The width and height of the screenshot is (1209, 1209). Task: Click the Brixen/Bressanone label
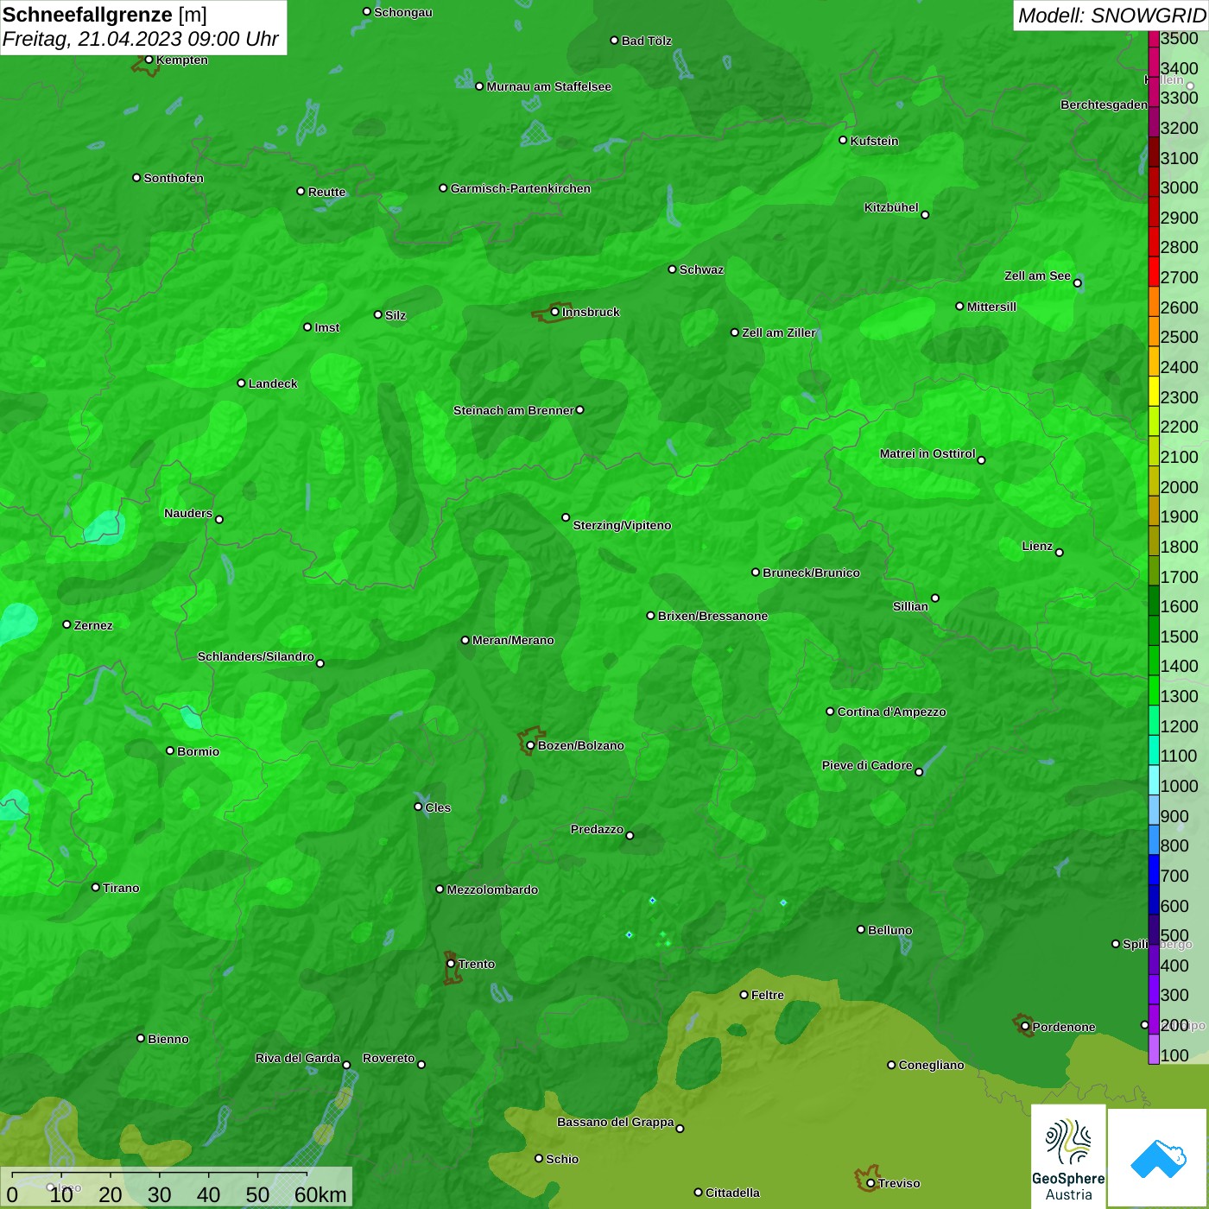[712, 616]
